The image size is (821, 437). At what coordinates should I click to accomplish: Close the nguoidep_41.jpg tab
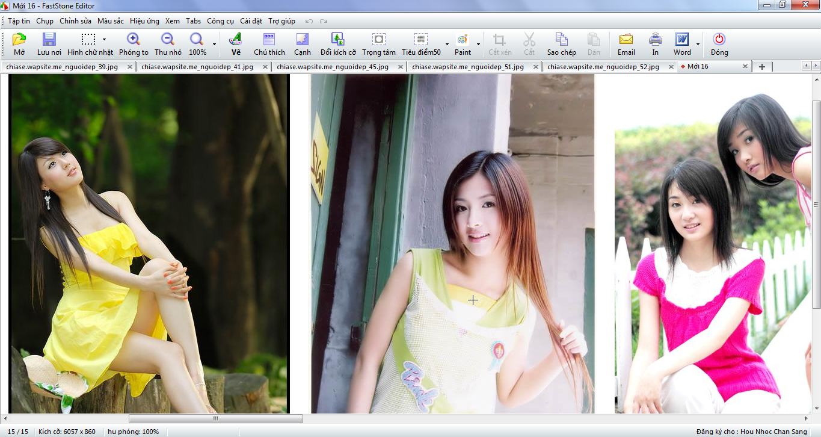pyautogui.click(x=265, y=67)
